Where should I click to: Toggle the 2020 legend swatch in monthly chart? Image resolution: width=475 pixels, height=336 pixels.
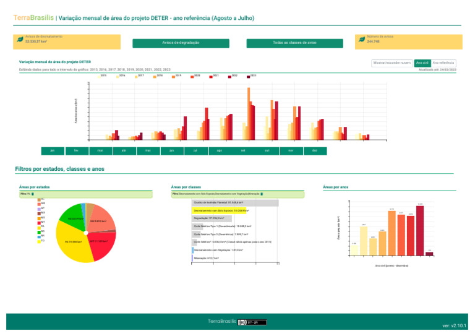pos(192,77)
